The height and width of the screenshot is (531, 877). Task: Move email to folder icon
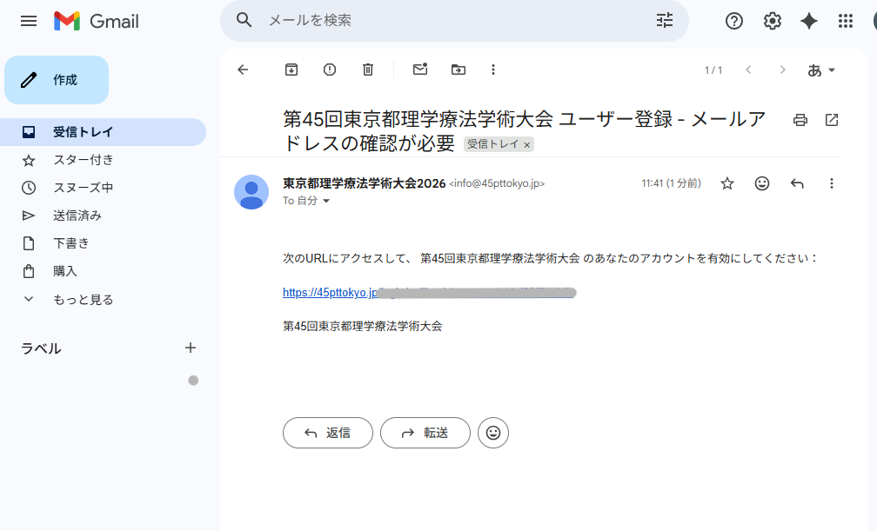tap(458, 70)
